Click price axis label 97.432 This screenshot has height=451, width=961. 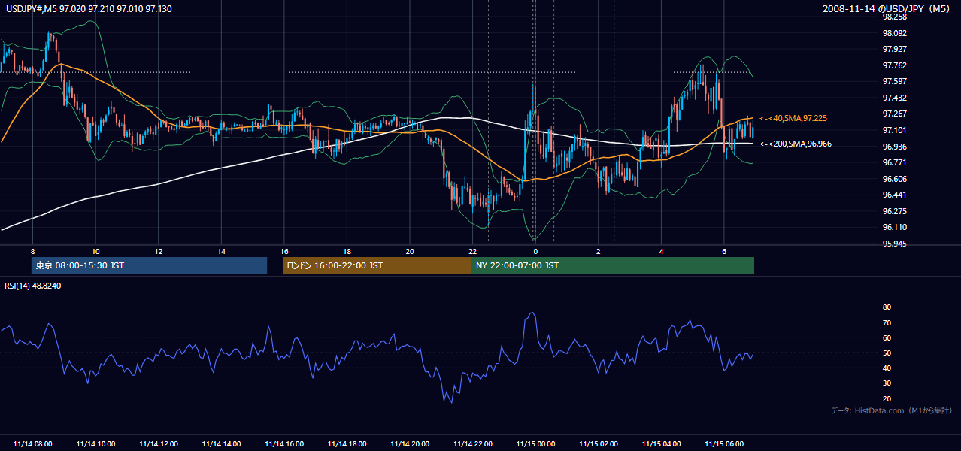click(x=894, y=98)
